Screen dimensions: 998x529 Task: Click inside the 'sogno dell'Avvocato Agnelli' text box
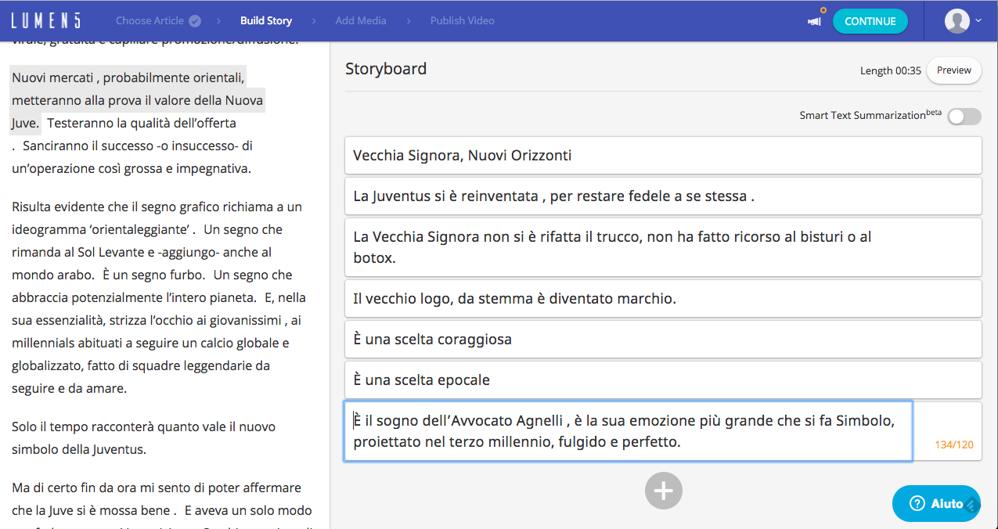pos(628,431)
